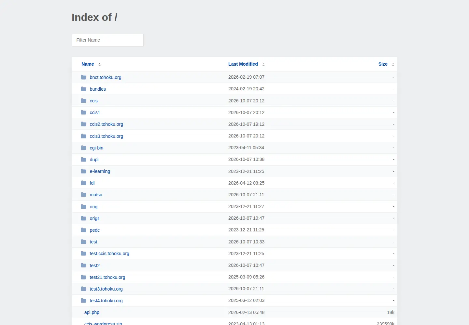Image resolution: width=469 pixels, height=325 pixels.
Task: Click the date 2026-02-19 07:07
Action: (x=246, y=77)
